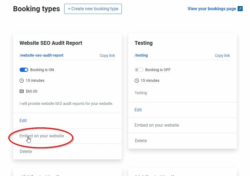Open the /website-seo-audit-report URL link
This screenshot has width=250, height=176.
coord(41,55)
